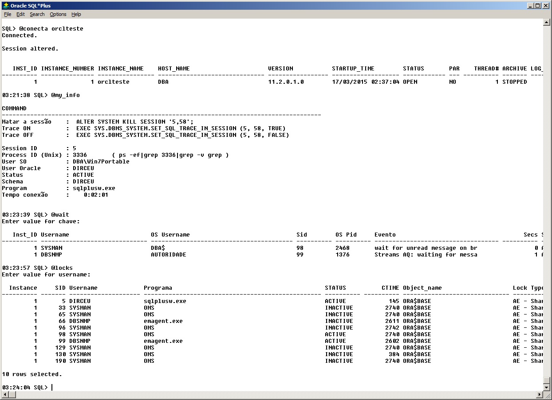The image size is (552, 400).
Task: Click '10 rows selected.' message
Action: pyautogui.click(x=32, y=374)
